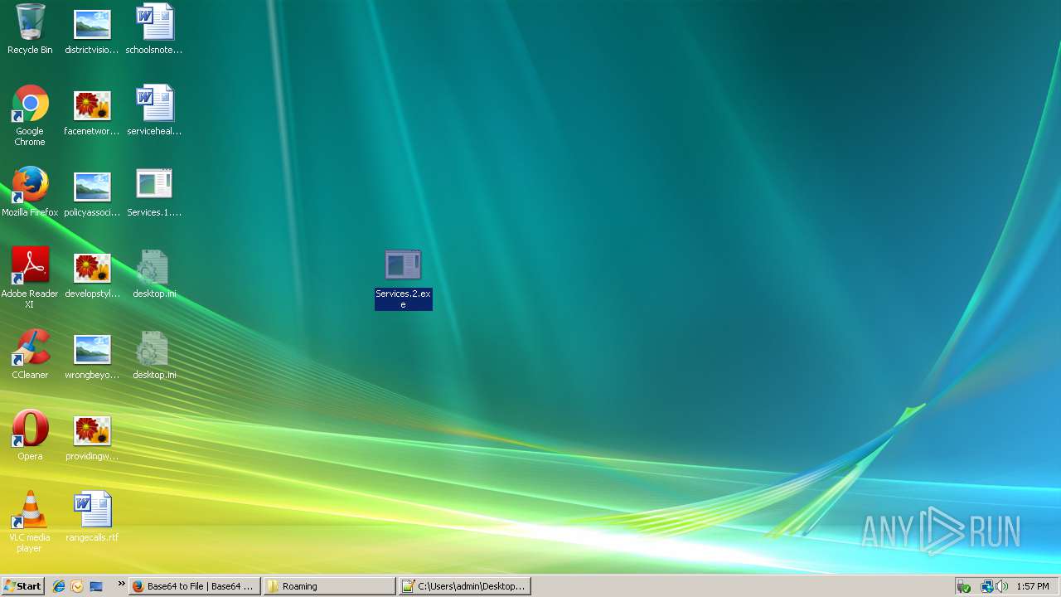Select the VLC media player shortcut
The image size is (1061, 597).
point(30,522)
